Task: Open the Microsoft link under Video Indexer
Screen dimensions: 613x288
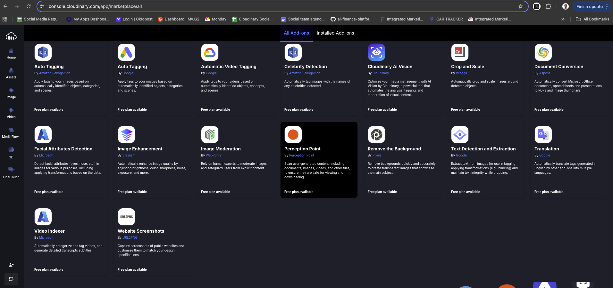Action: (46, 237)
